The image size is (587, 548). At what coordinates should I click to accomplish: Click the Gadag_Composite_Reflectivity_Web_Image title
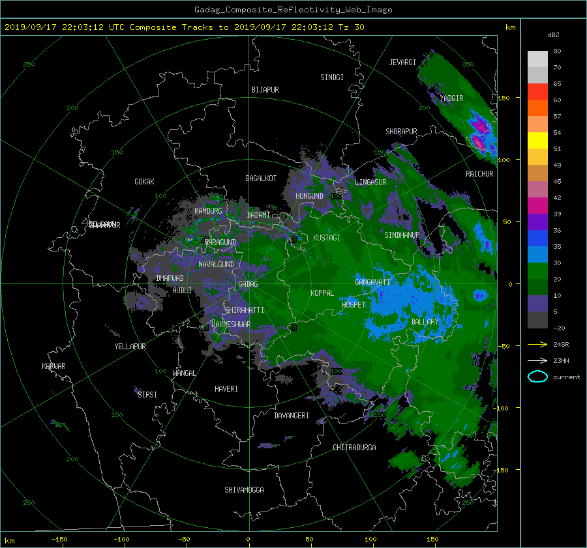[x=293, y=10]
